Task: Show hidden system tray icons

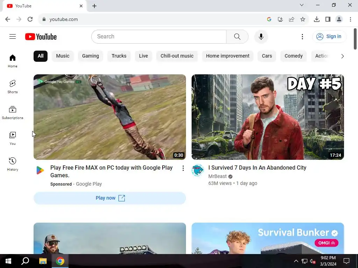Action: tap(296, 261)
